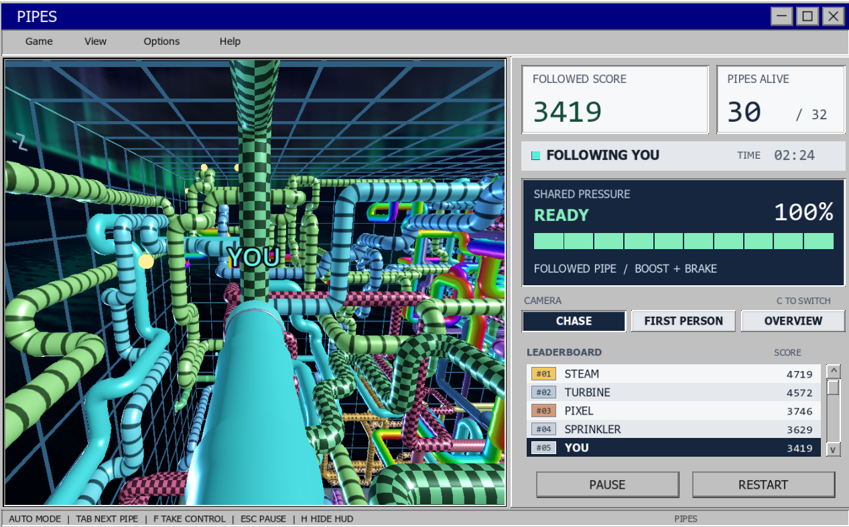Image resolution: width=849 pixels, height=527 pixels.
Task: Click the shared pressure segmented bar
Action: pyautogui.click(x=683, y=241)
